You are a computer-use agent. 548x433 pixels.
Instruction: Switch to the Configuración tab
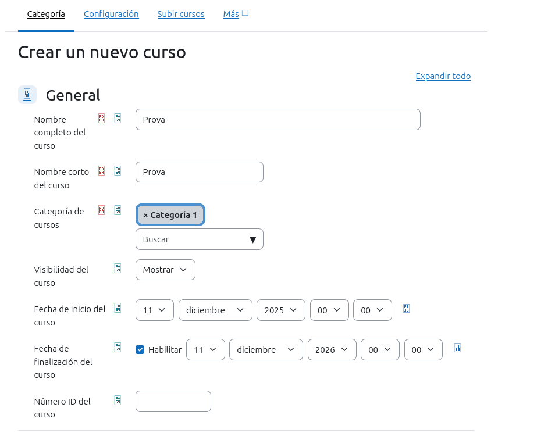coord(111,14)
